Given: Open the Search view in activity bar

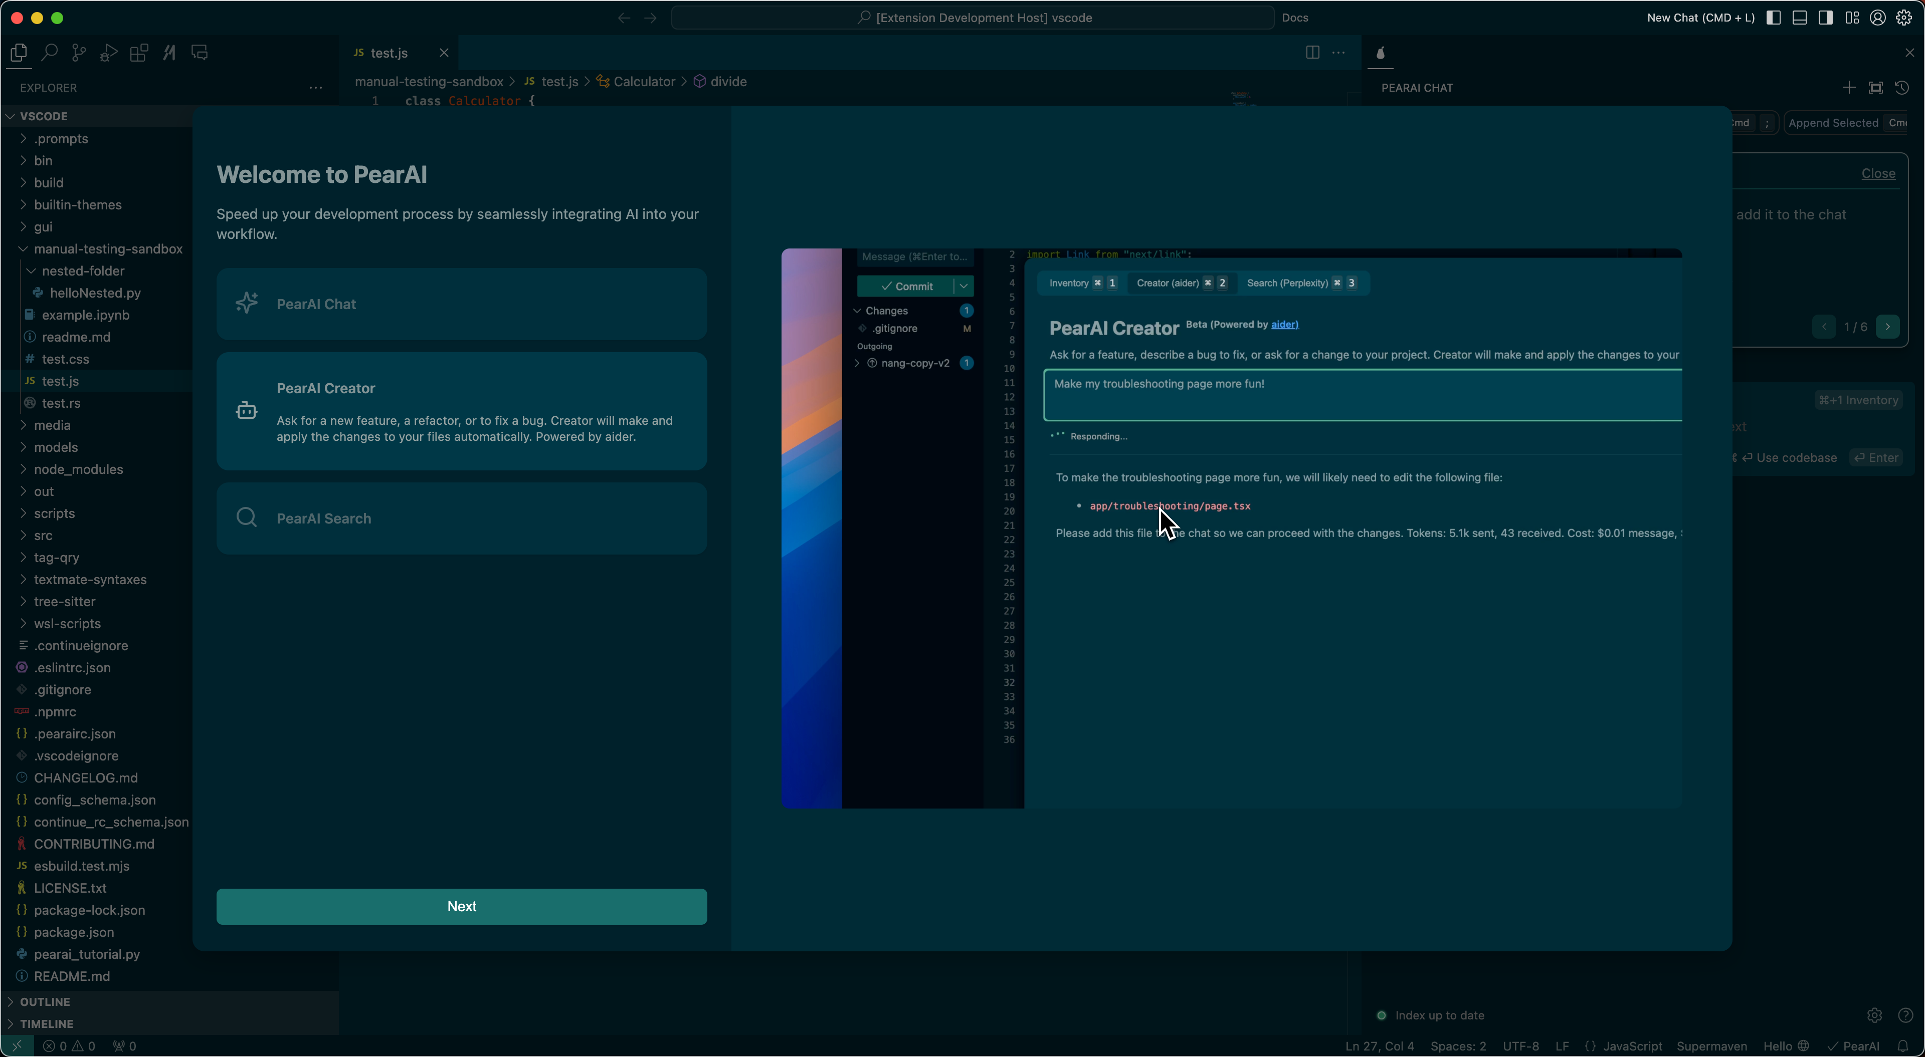Looking at the screenshot, I should (49, 52).
